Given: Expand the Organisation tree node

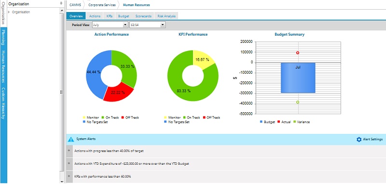Looking at the screenshot, I should coord(9,12).
